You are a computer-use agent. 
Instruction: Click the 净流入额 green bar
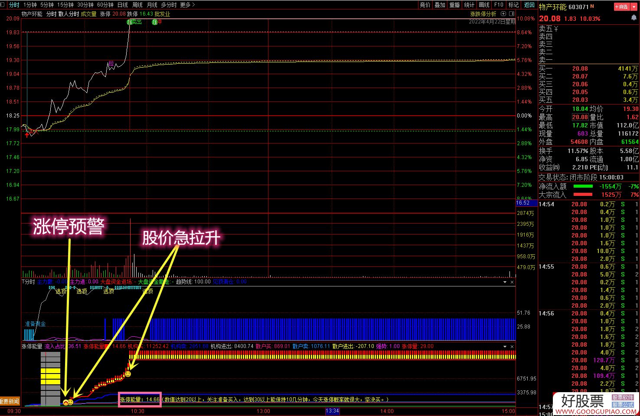(x=583, y=186)
